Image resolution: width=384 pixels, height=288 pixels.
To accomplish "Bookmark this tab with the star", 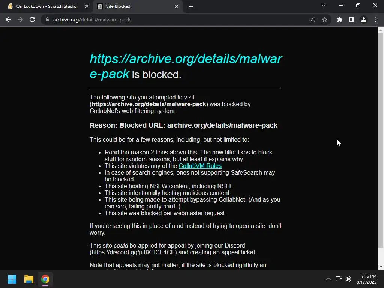I will 325,19.
